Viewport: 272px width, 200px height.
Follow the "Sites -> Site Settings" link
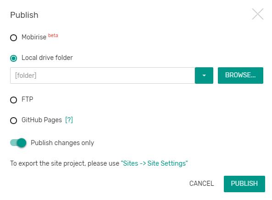pyautogui.click(x=155, y=163)
